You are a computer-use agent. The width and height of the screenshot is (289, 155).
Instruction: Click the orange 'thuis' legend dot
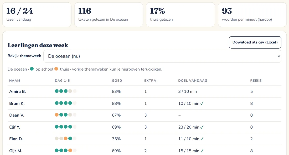[56, 69]
